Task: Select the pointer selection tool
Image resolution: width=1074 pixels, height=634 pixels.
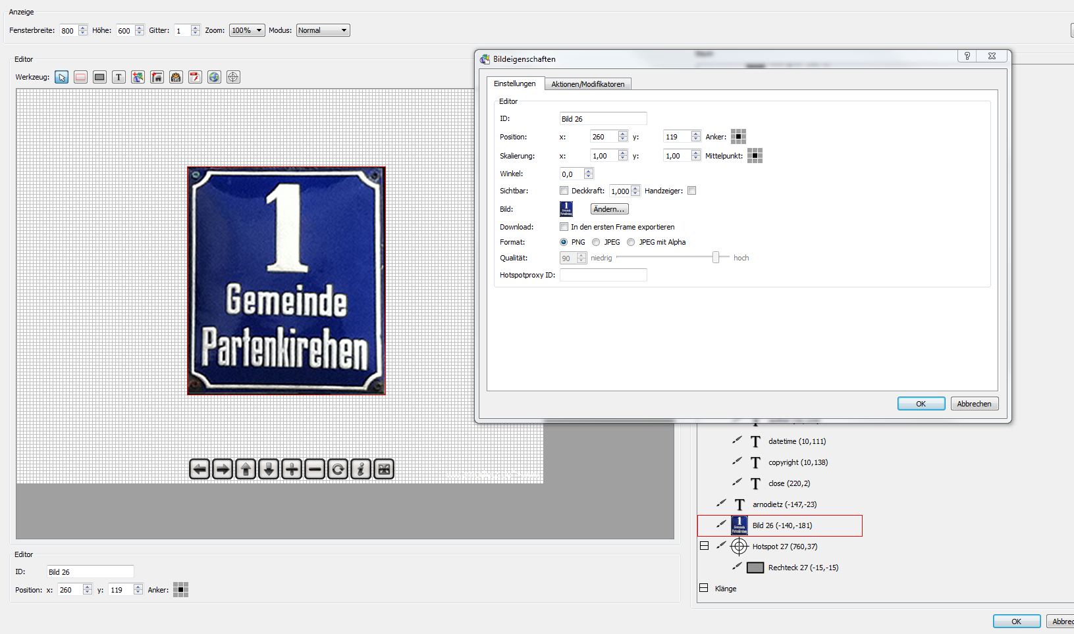Action: [x=61, y=77]
